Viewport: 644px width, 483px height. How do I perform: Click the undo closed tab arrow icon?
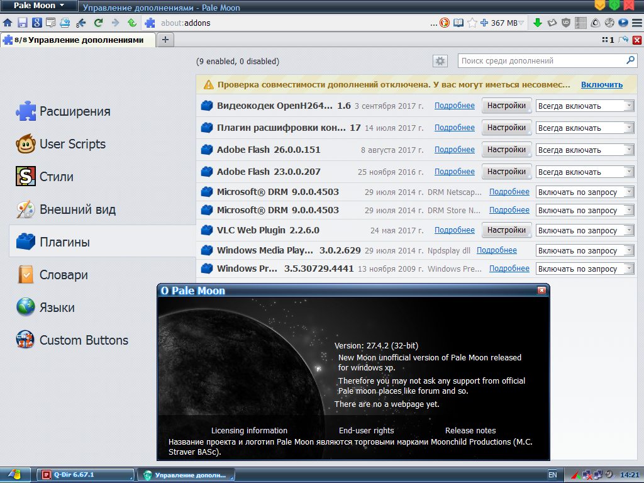pyautogui.click(x=623, y=40)
